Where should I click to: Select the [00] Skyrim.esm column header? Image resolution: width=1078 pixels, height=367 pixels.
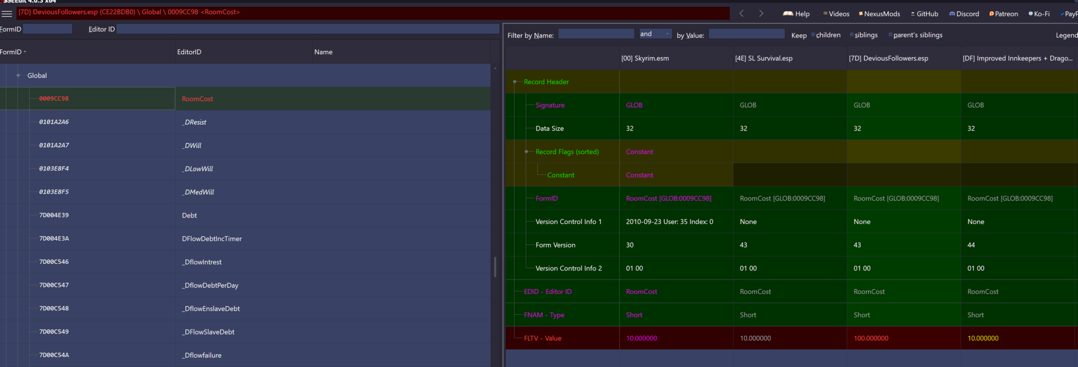coord(676,58)
